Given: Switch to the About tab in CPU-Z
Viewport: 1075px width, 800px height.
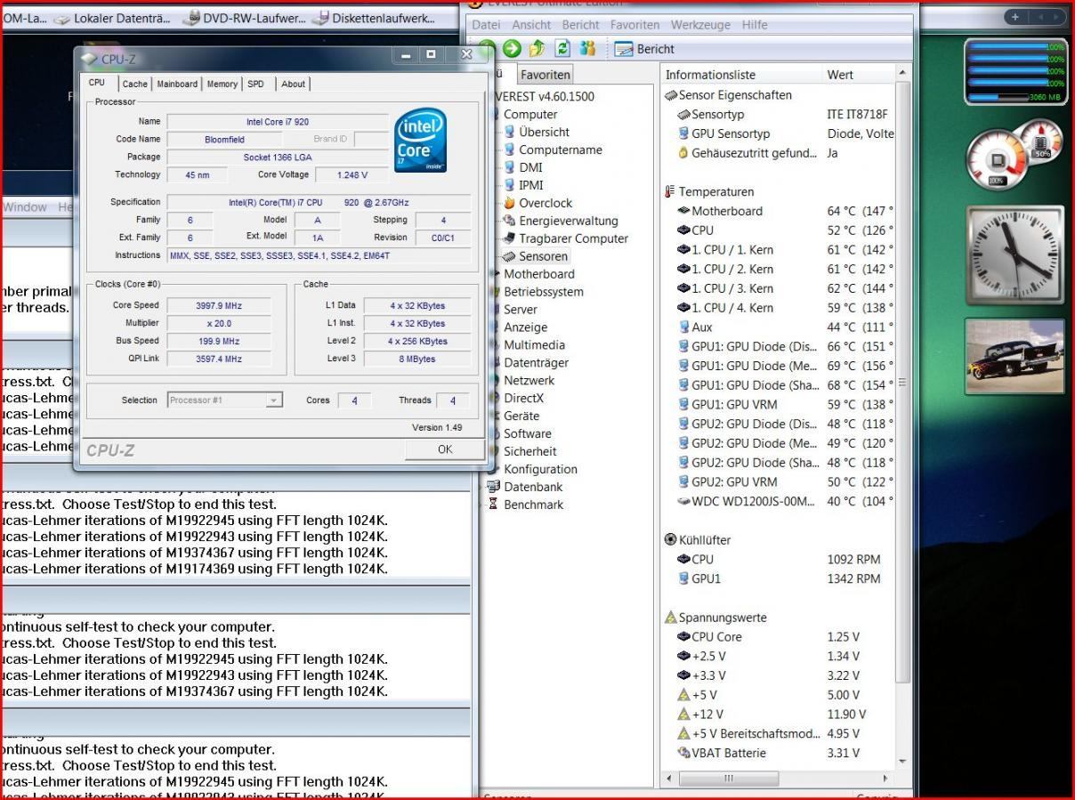Looking at the screenshot, I should pyautogui.click(x=293, y=84).
